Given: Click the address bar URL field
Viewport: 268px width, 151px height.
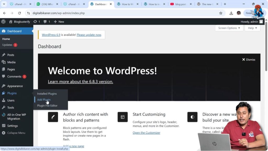Looking at the screenshot, I should (125, 13).
